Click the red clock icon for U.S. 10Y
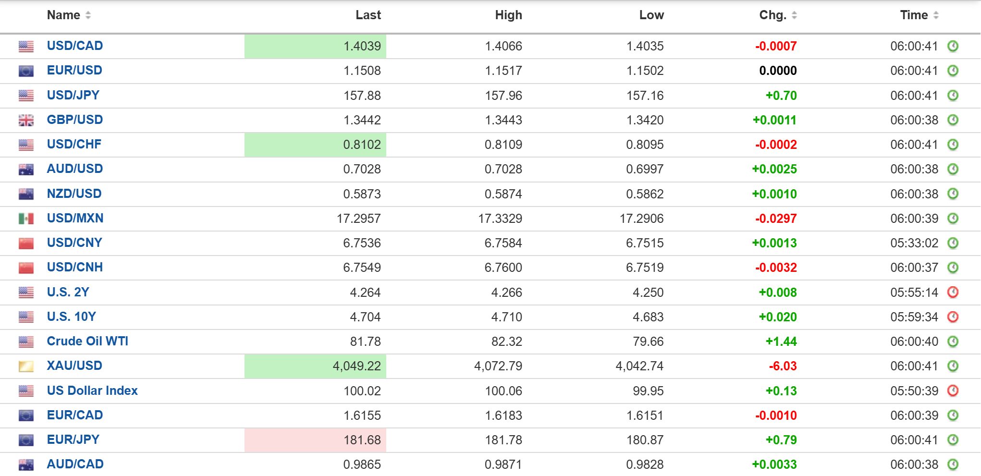Viewport: 981px width, 476px height. pyautogui.click(x=953, y=317)
